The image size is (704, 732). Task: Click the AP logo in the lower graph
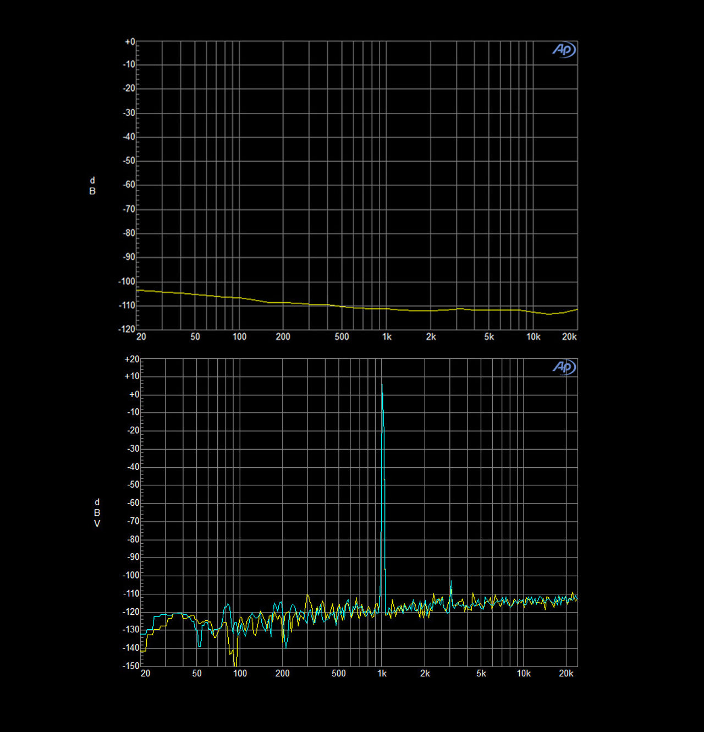(x=564, y=367)
